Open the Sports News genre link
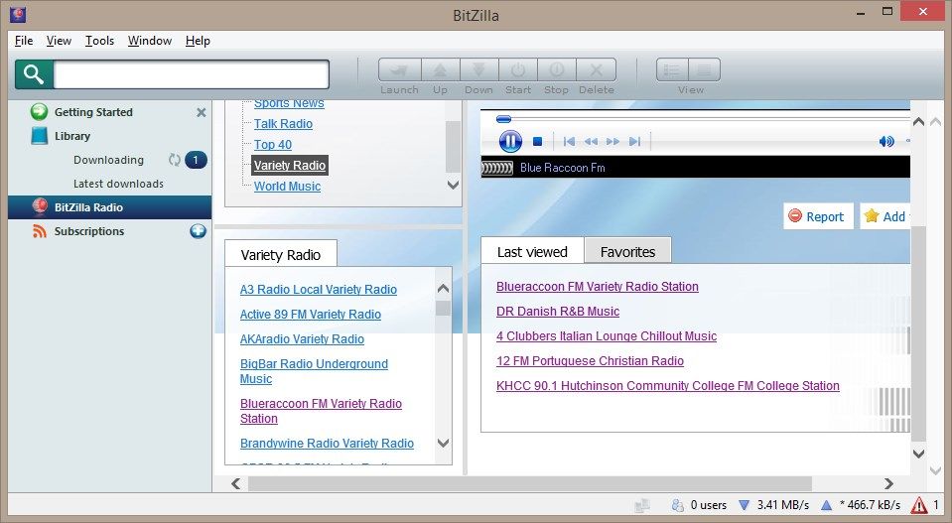This screenshot has width=952, height=523. 289,103
